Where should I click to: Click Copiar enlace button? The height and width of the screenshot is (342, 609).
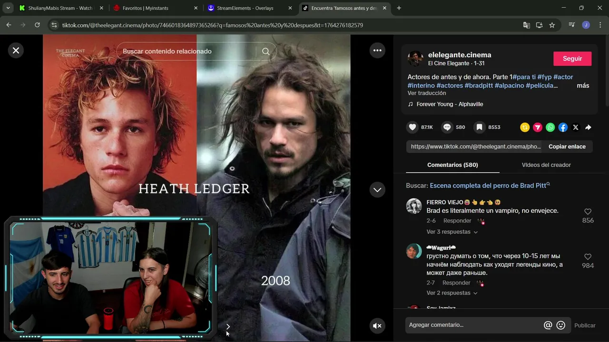coord(567,146)
